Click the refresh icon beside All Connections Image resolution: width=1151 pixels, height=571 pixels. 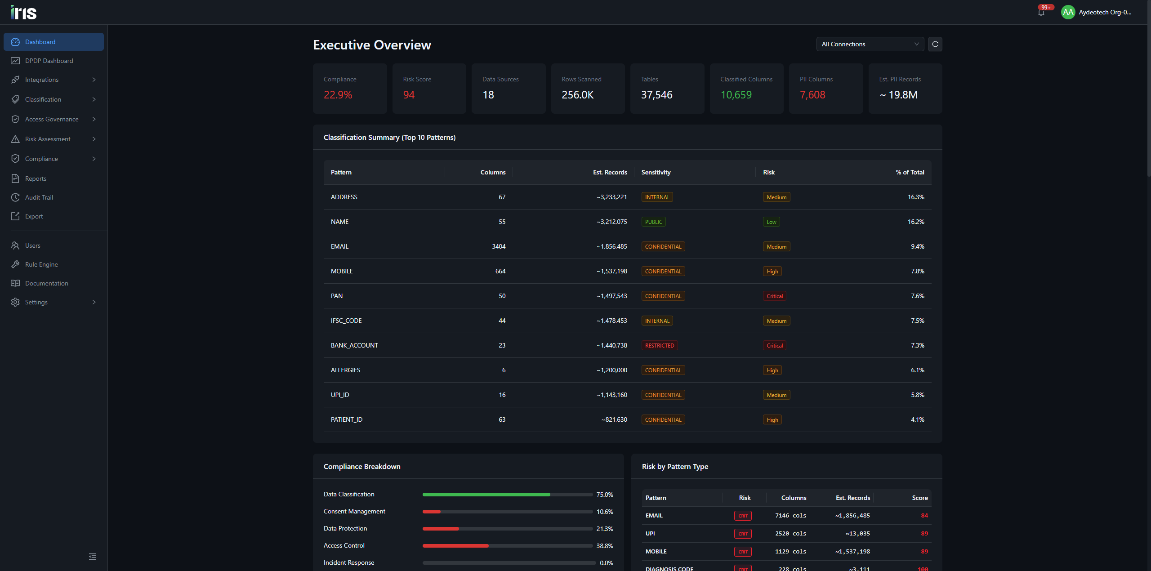pyautogui.click(x=935, y=44)
